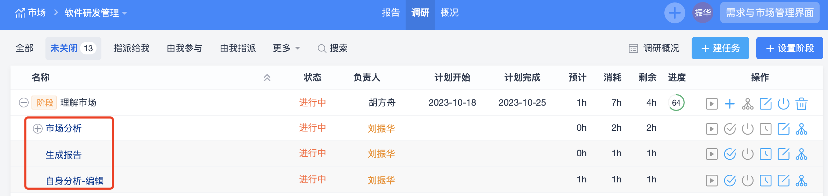Delete the 理解市场 stage with the trash icon
Viewport: 828px width, 196px height.
tap(801, 104)
